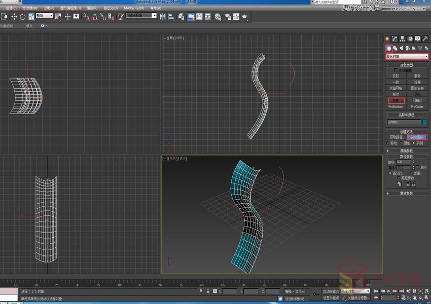Viewport: 431px width, 304px height.
Task: Open the 渲染(R) menu
Action: [92, 8]
